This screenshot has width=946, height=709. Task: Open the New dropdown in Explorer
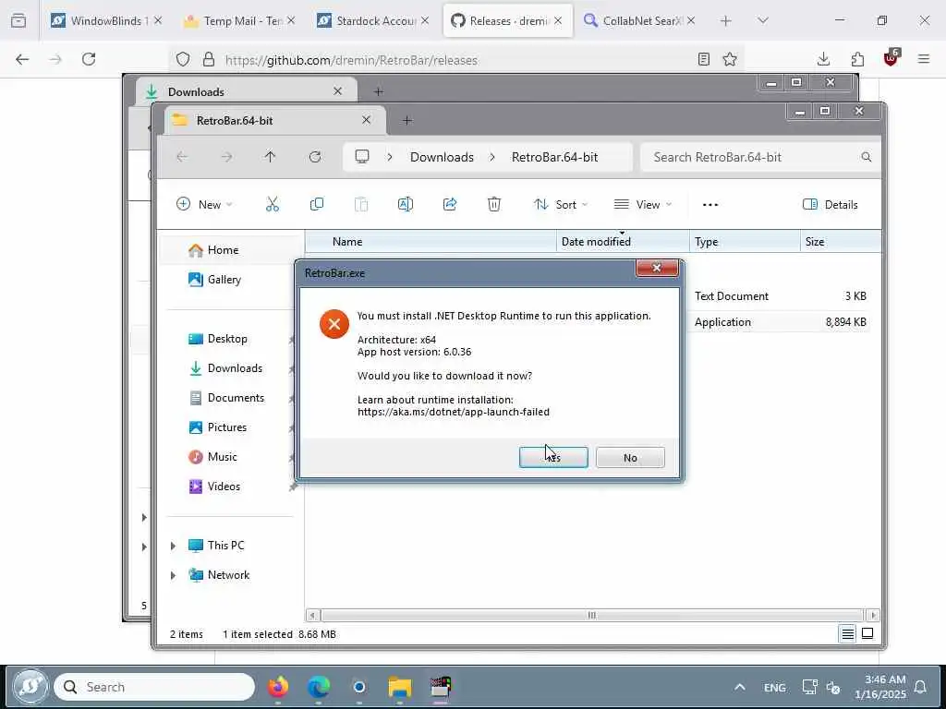(x=204, y=204)
